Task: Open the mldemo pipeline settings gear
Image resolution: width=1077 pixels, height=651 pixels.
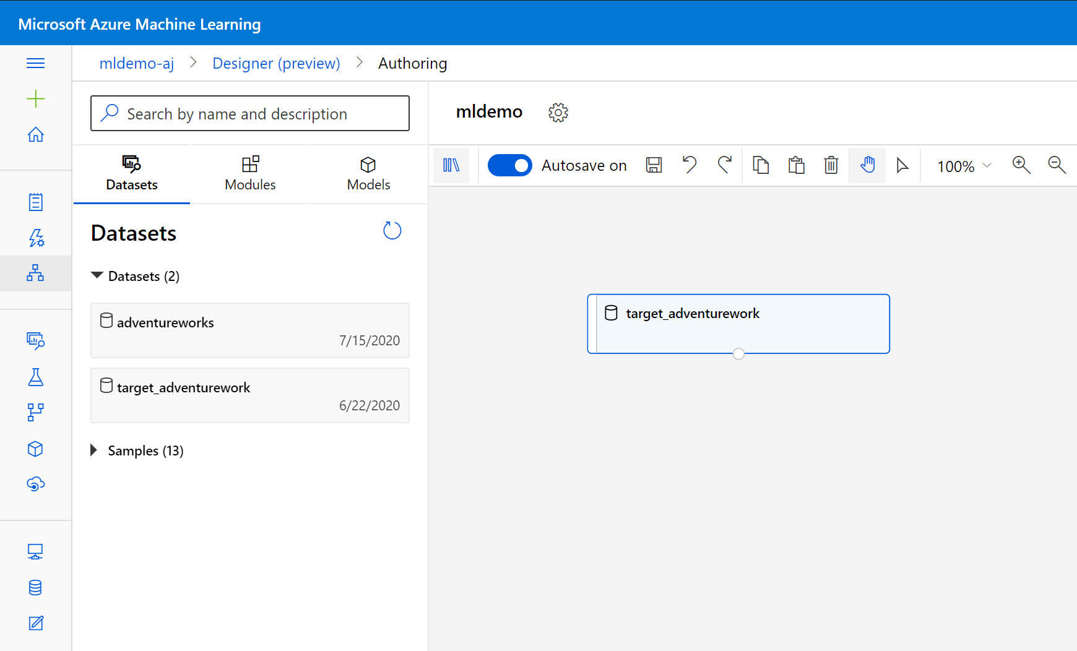Action: point(558,112)
